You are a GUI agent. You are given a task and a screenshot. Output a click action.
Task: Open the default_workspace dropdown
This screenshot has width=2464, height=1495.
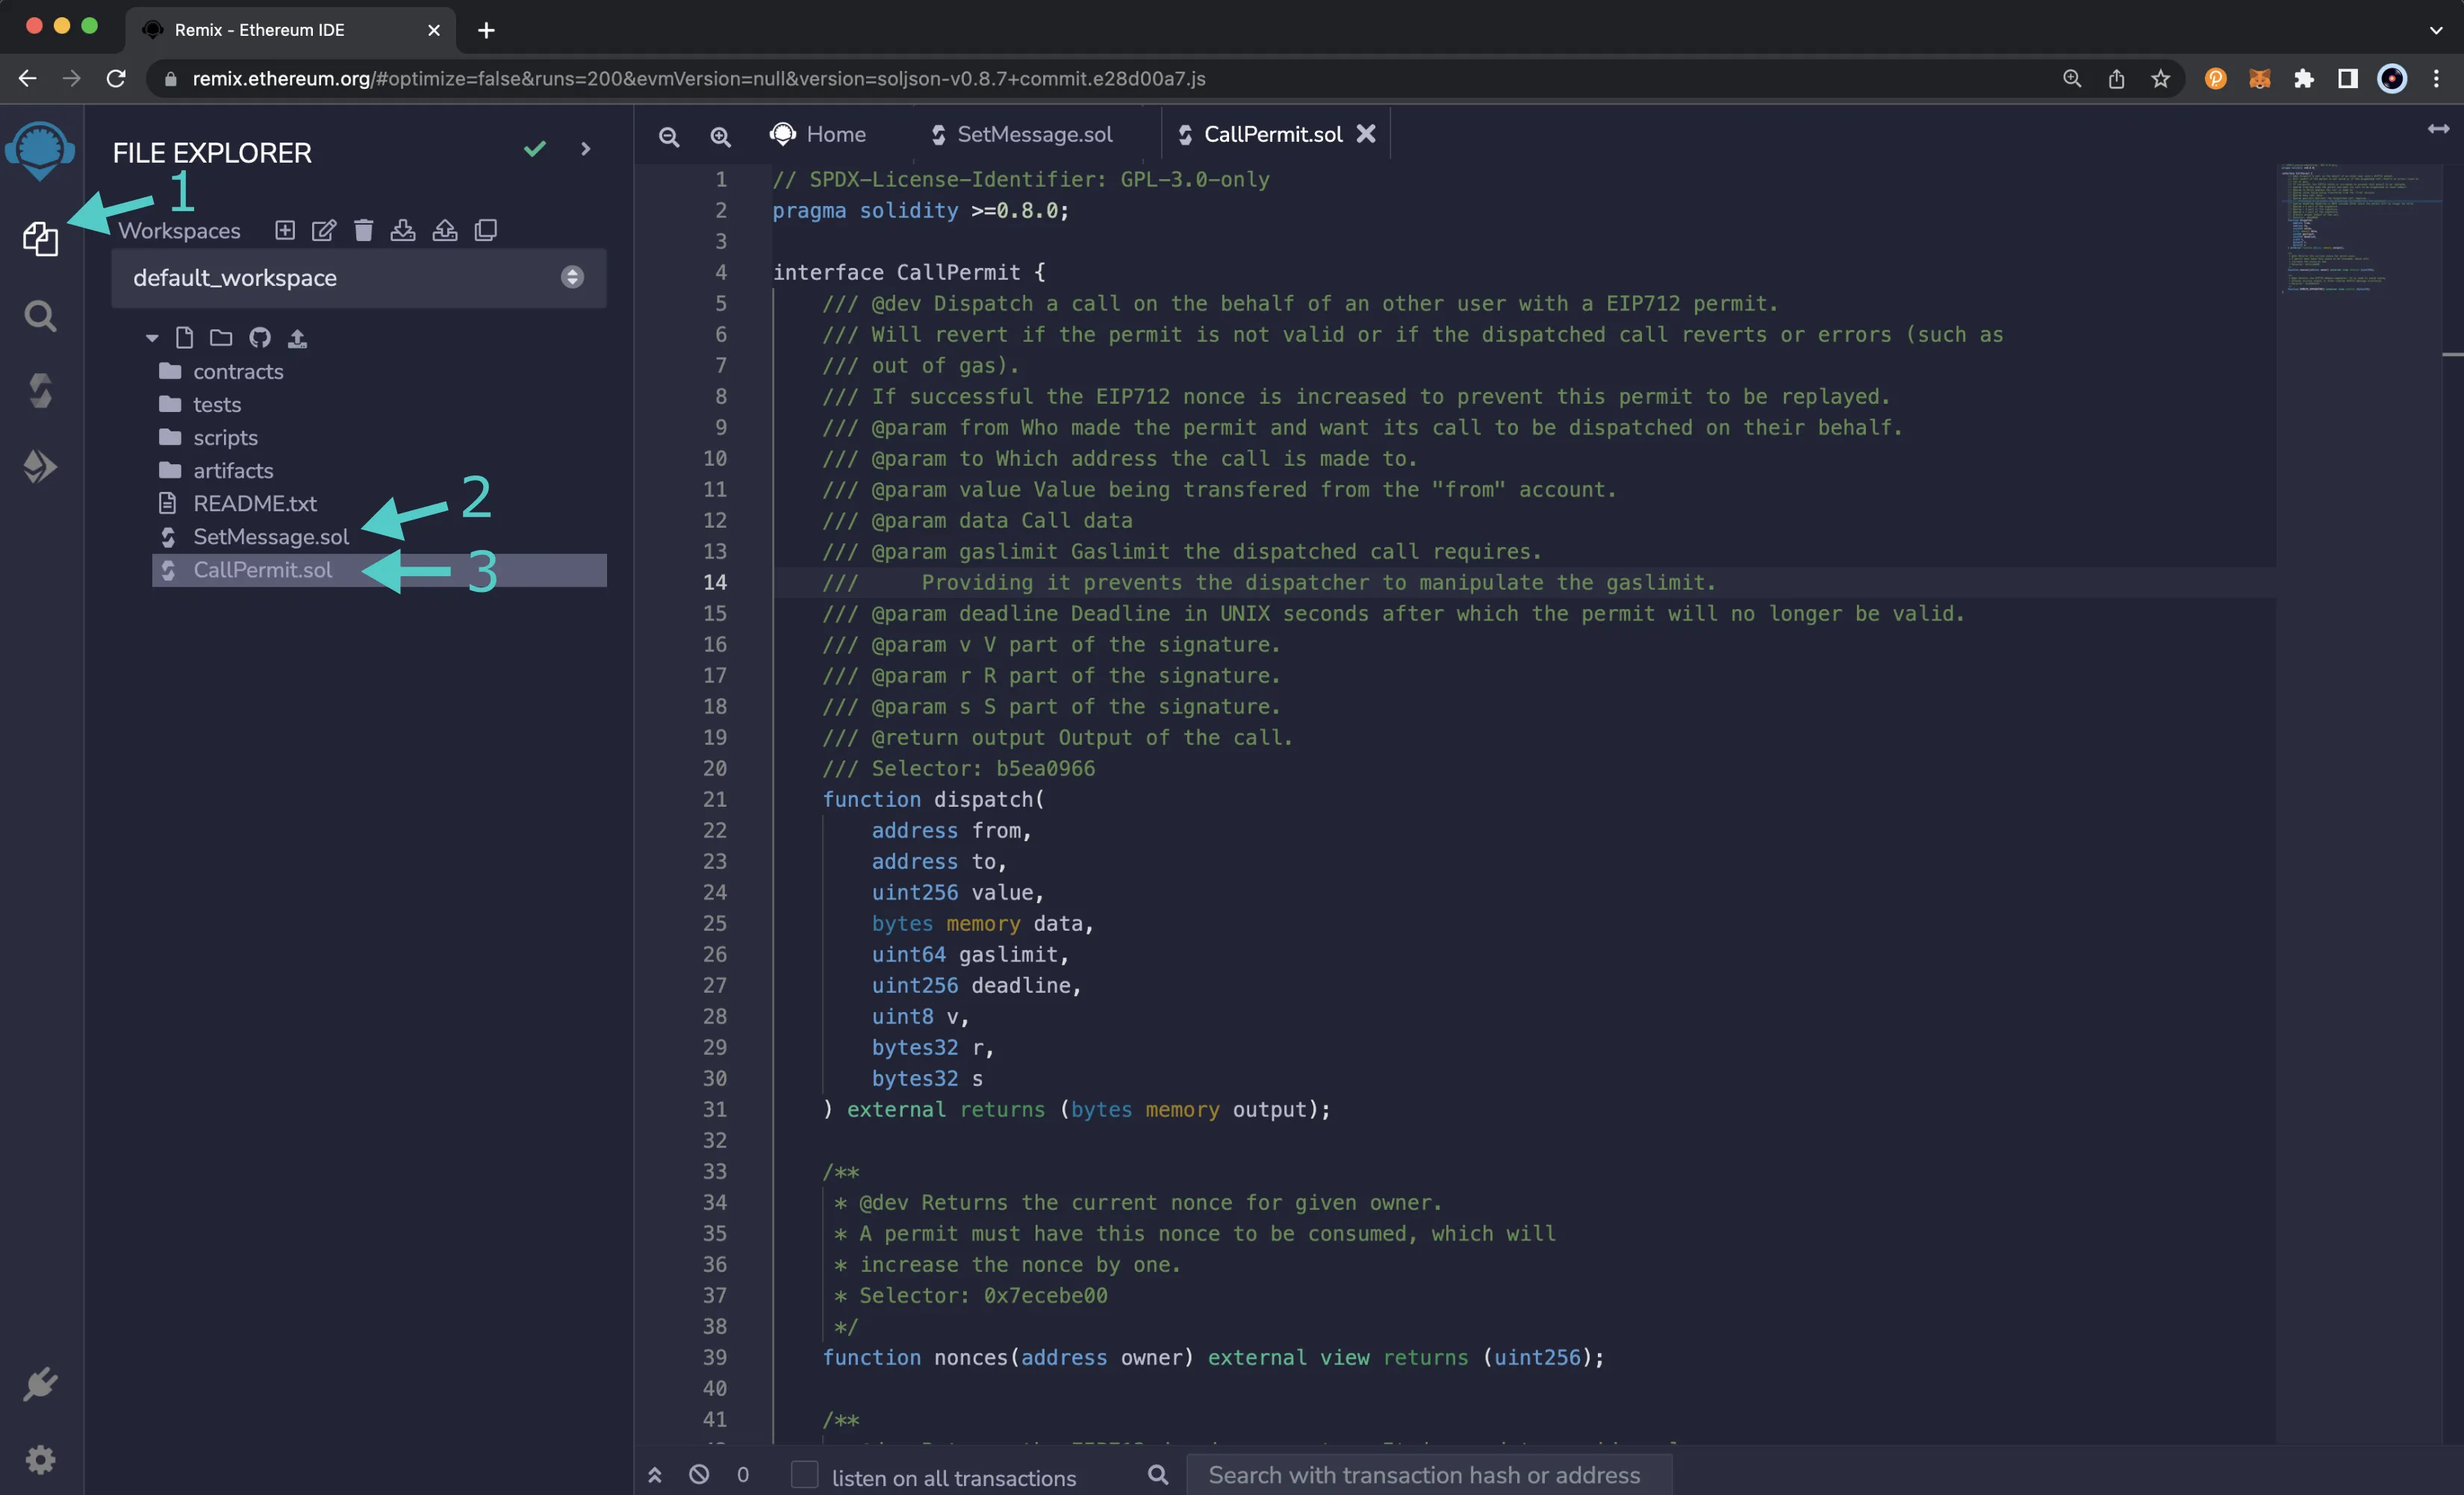point(359,278)
